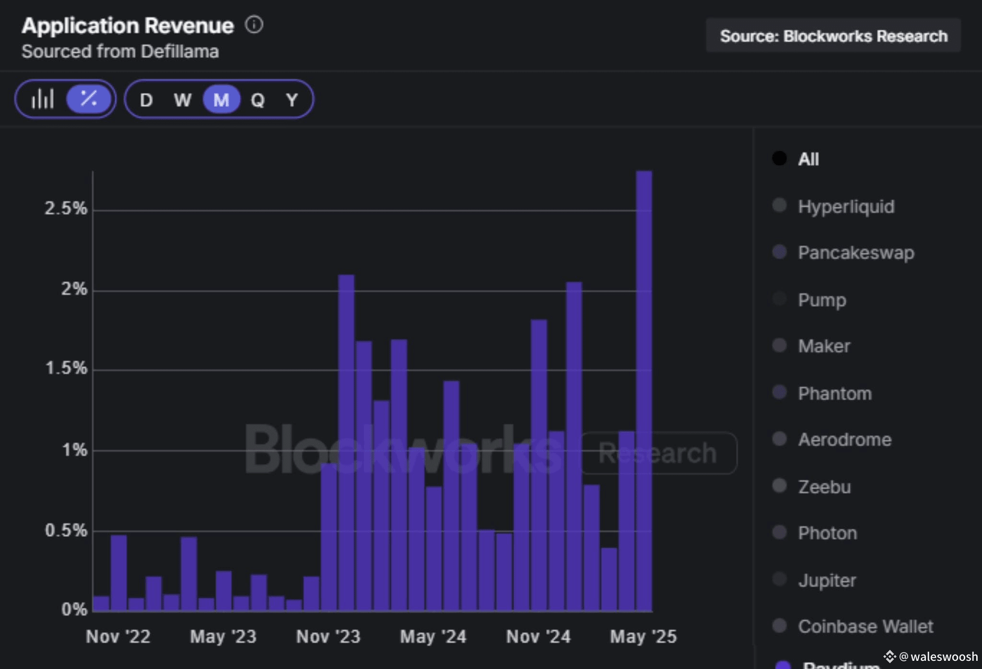Click the Nov '24 x-axis label

click(538, 636)
